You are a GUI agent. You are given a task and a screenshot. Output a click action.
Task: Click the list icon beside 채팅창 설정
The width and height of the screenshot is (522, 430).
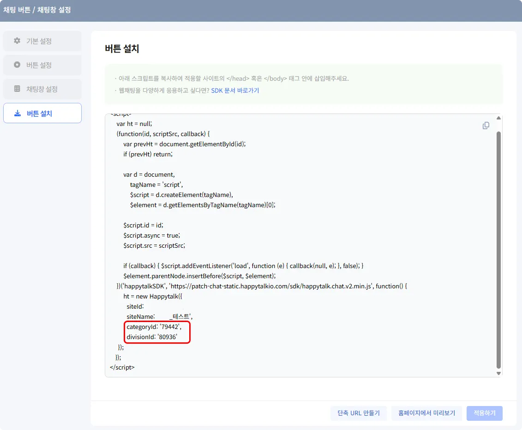pos(17,89)
